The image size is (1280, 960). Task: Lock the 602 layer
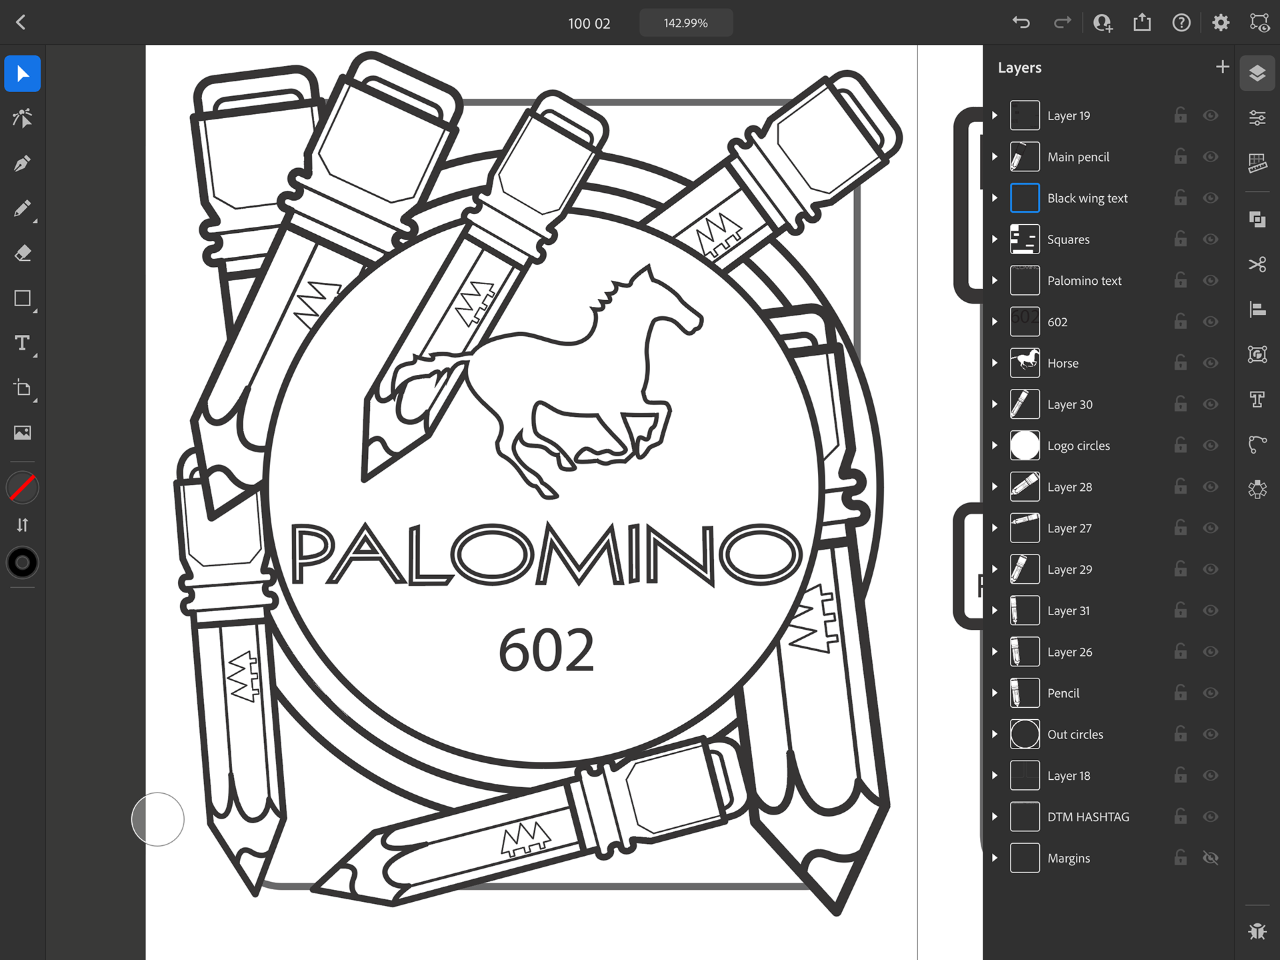[x=1180, y=322]
